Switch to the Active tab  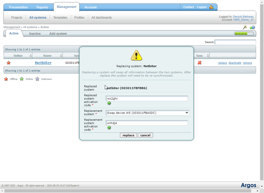(x=14, y=33)
